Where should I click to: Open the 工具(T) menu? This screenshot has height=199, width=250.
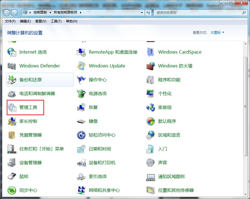(55, 21)
